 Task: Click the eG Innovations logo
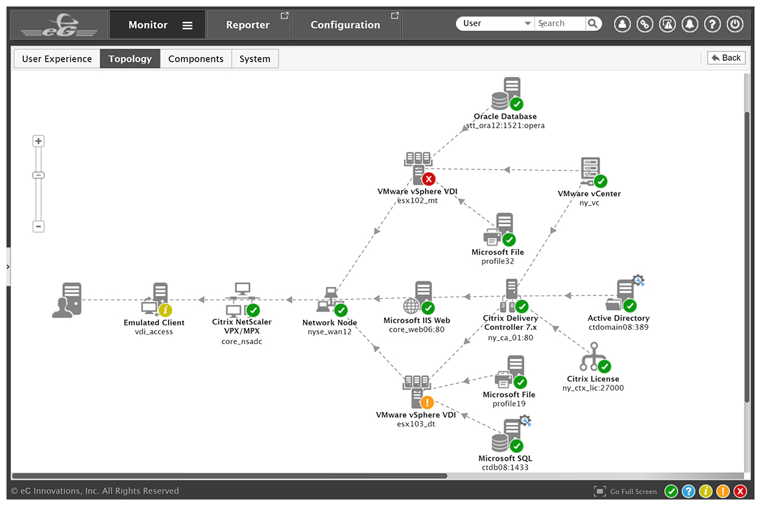pos(59,25)
